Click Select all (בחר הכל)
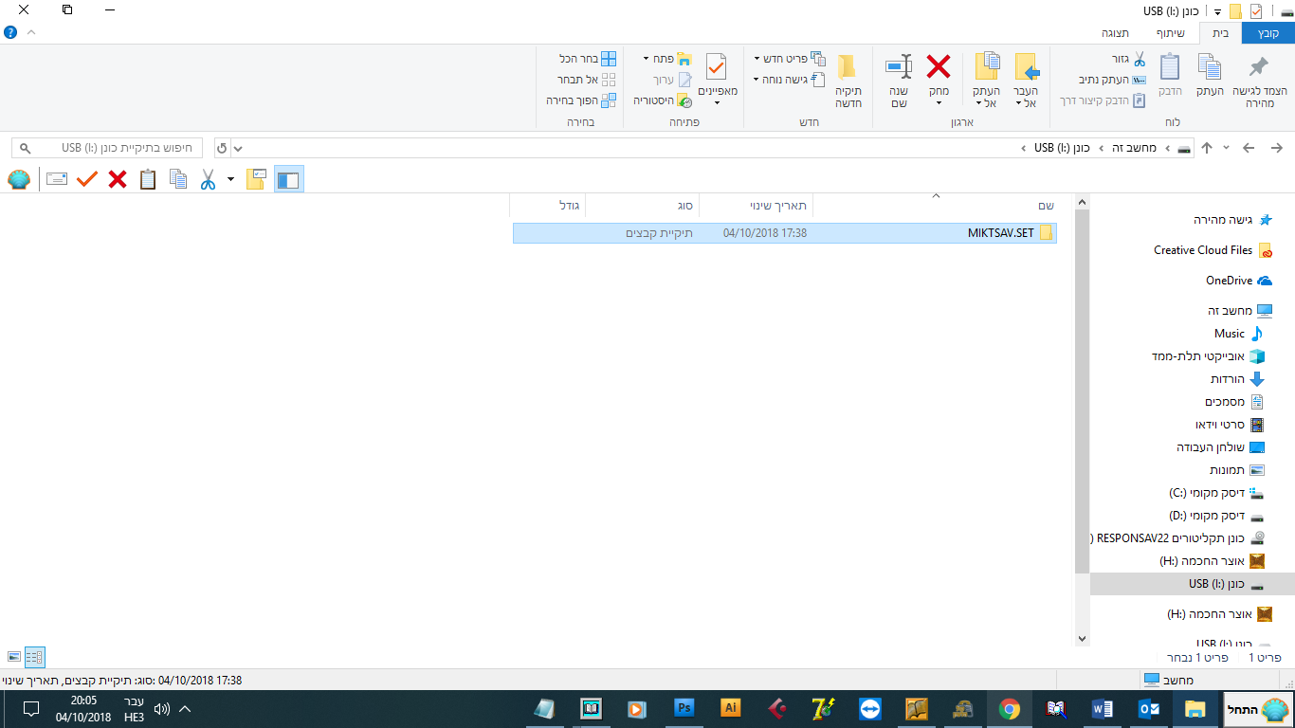 pyautogui.click(x=588, y=59)
